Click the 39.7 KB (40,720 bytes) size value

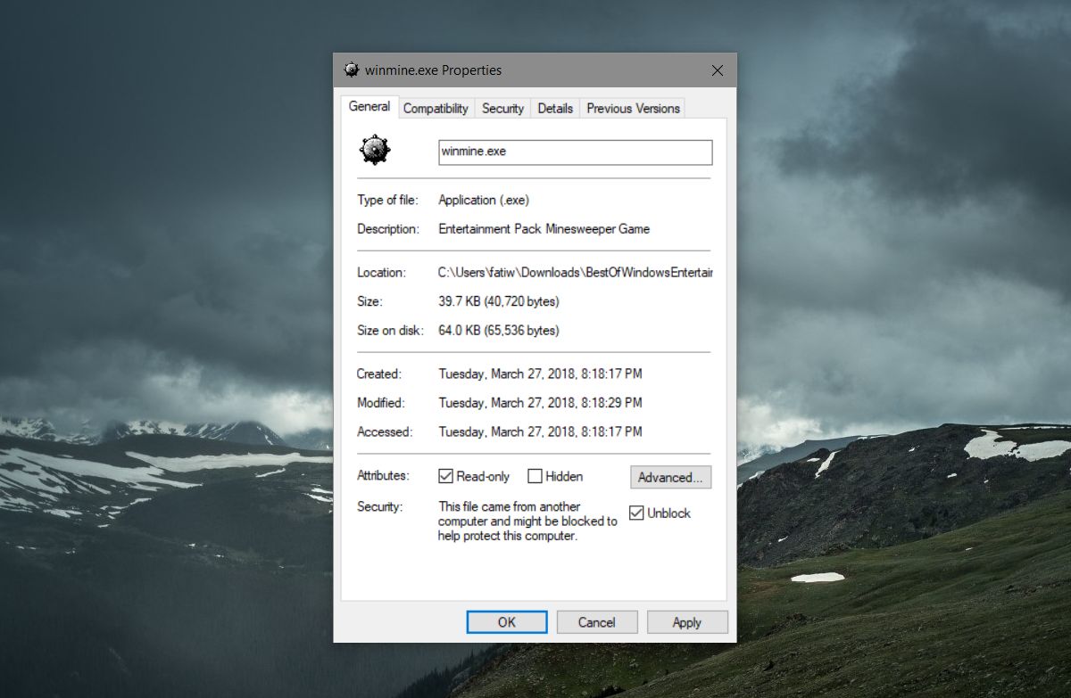point(499,301)
